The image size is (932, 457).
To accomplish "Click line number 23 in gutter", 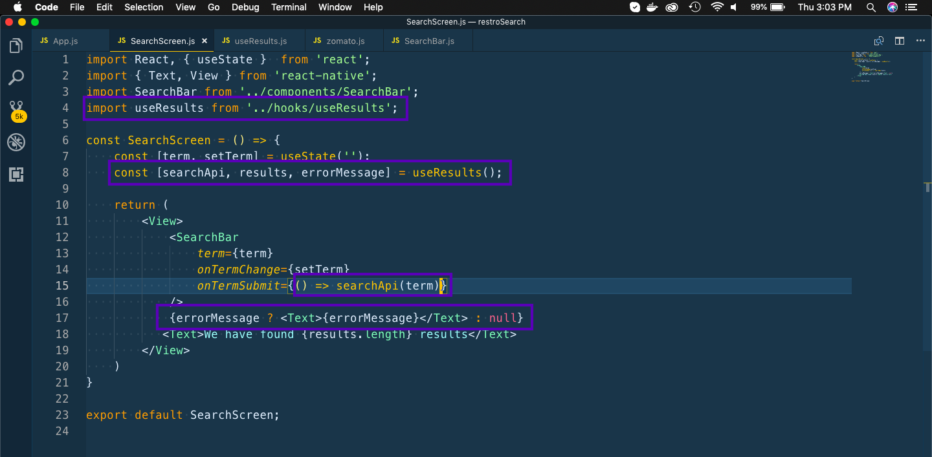I will coord(62,415).
